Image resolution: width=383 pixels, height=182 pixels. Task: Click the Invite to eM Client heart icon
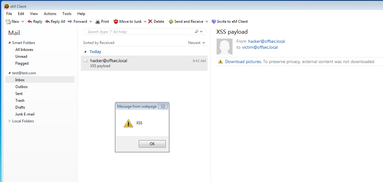[214, 22]
